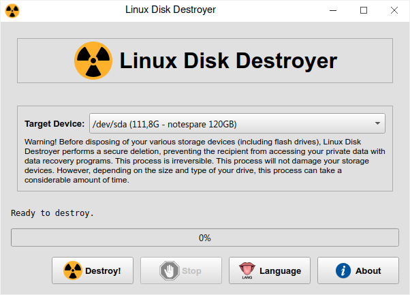
Task: Click the 0% progress bar
Action: pos(205,238)
